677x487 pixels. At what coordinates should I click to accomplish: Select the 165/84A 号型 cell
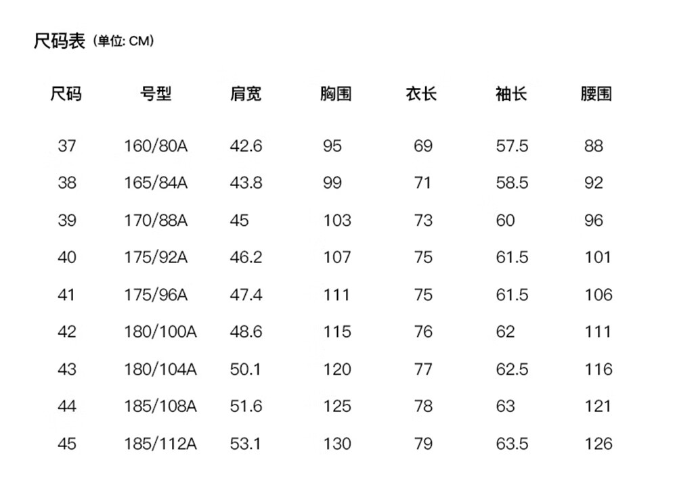click(x=156, y=183)
